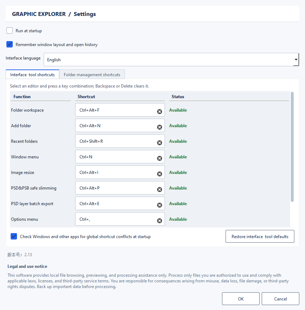
Task: Clear the Image resize shortcut
Action: [160, 174]
